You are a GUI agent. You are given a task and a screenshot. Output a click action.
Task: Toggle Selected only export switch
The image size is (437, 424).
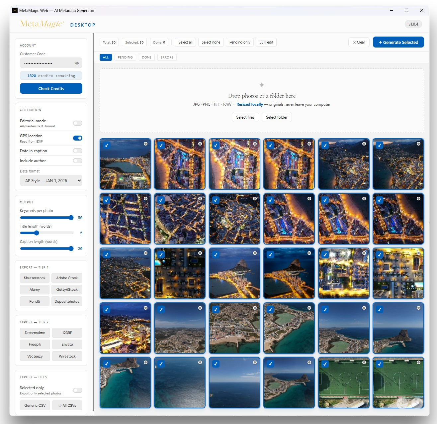tap(78, 390)
